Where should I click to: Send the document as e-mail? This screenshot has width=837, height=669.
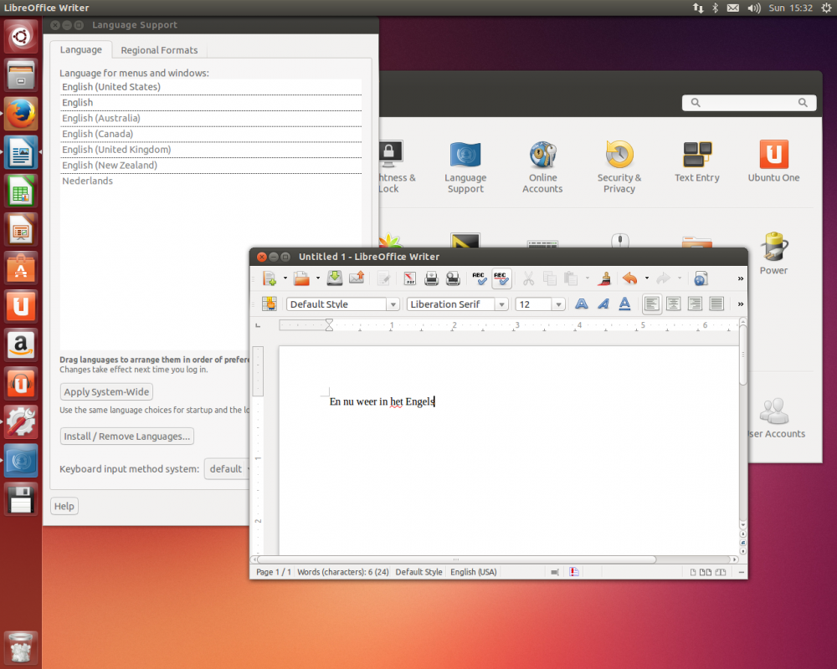pos(357,278)
